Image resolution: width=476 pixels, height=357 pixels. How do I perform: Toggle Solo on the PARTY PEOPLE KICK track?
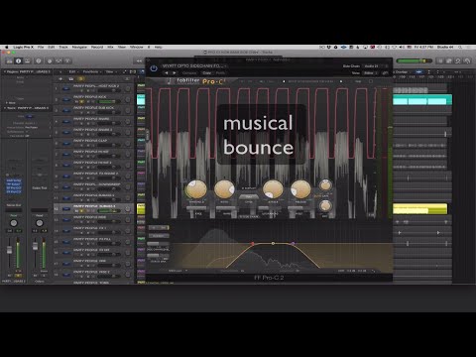[82, 101]
